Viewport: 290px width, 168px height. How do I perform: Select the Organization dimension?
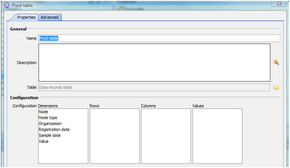click(50, 123)
